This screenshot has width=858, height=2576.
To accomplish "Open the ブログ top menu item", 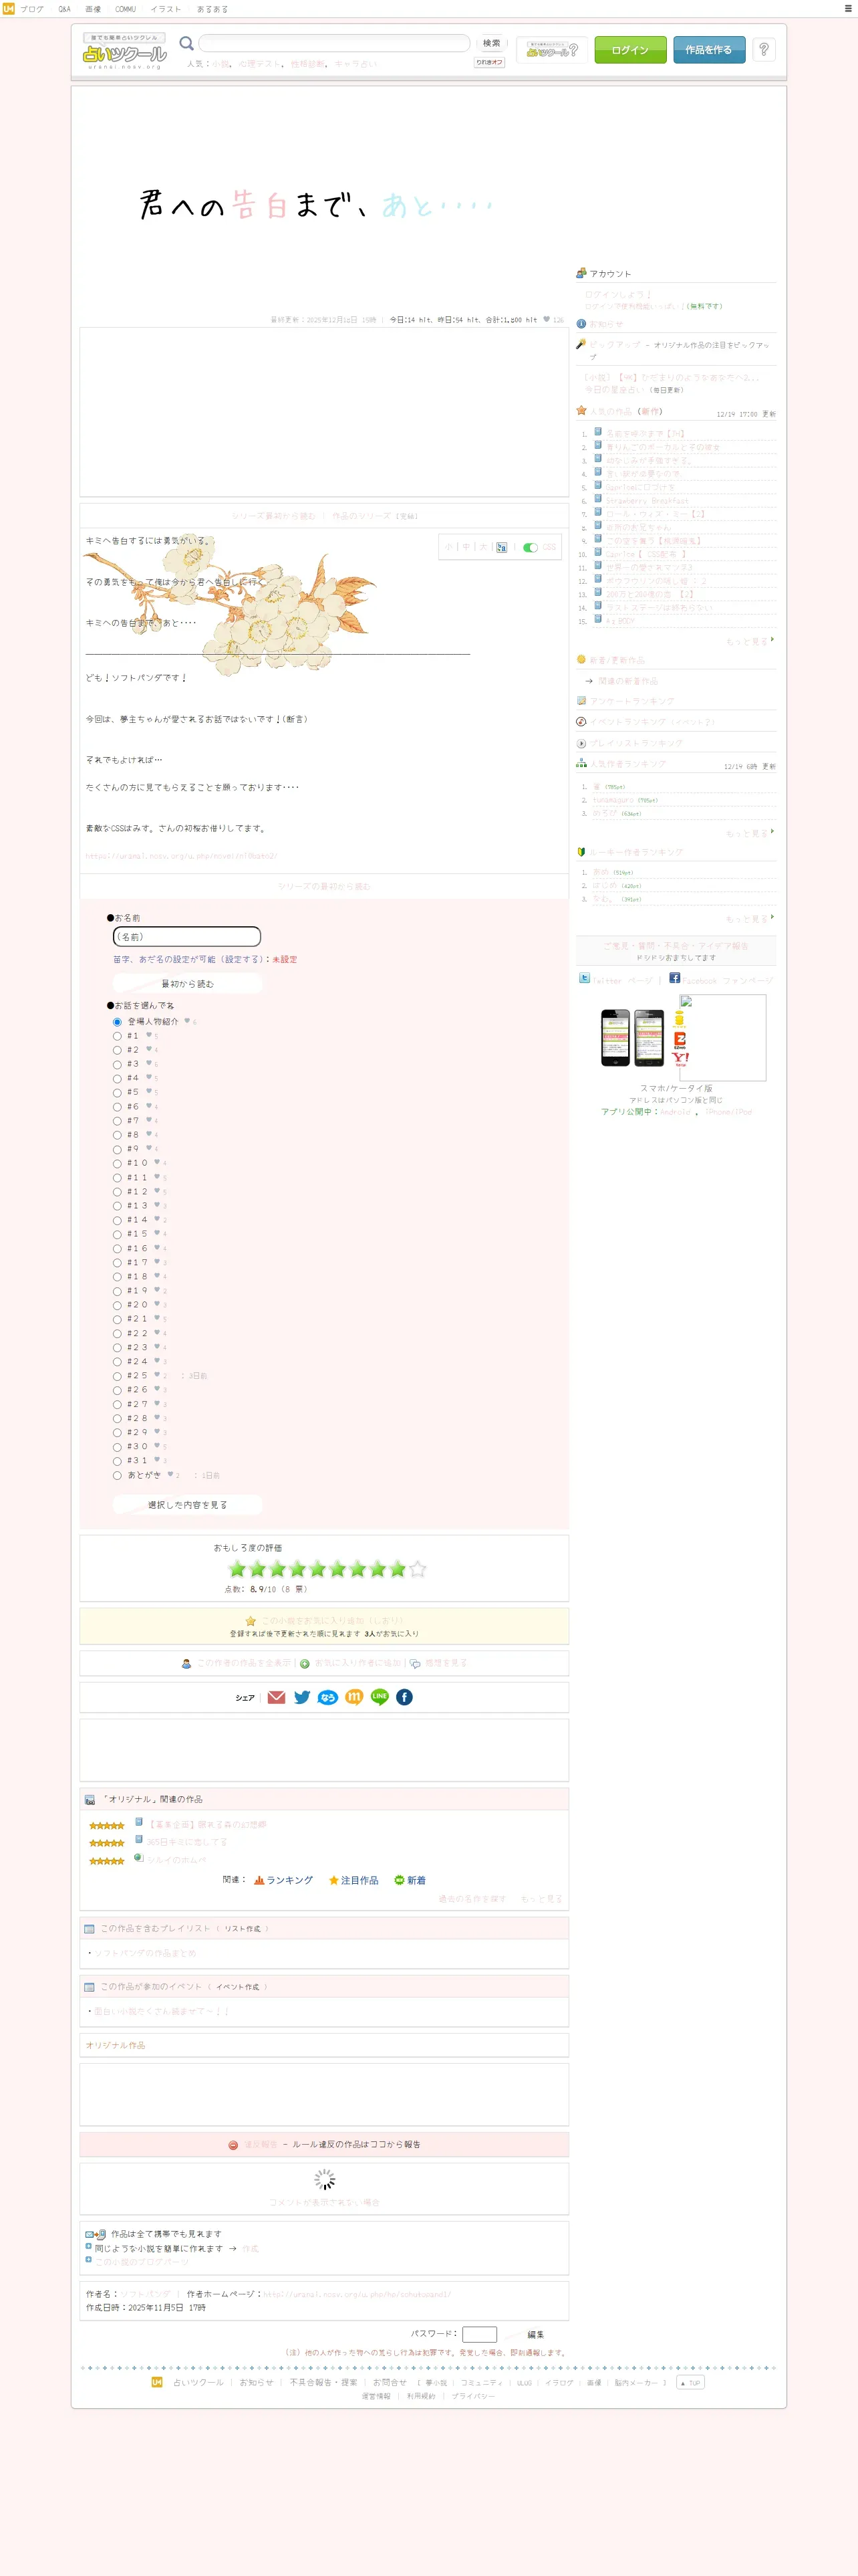I will click(31, 9).
